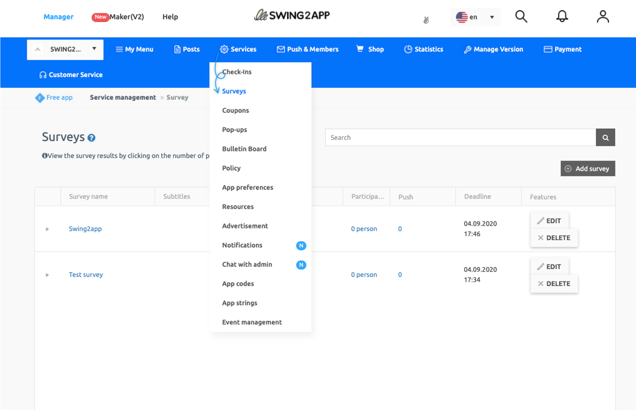Click the magnifier icon in header
The width and height of the screenshot is (636, 410).
pos(521,16)
